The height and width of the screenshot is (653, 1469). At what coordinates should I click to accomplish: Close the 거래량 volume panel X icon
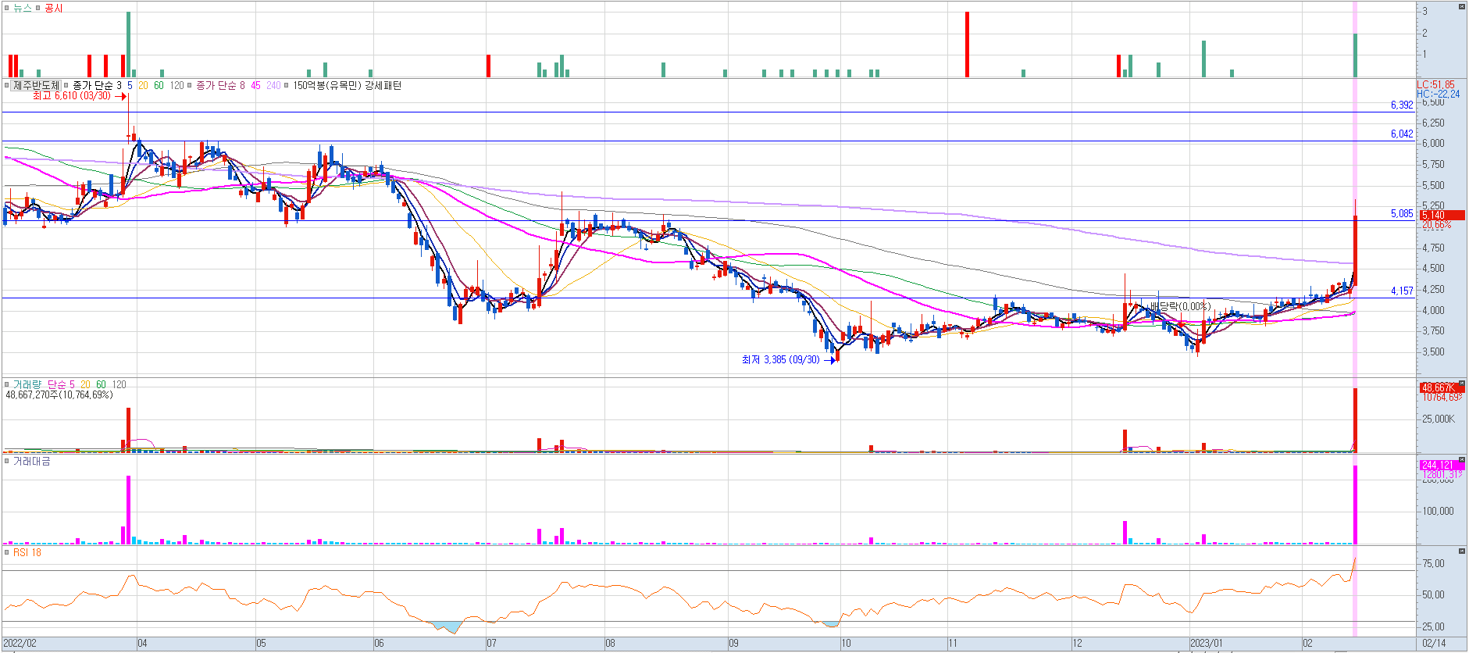pyautogui.click(x=1462, y=384)
